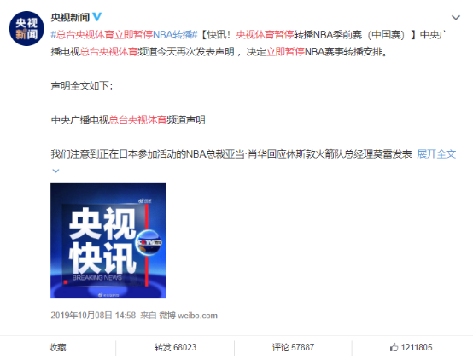Click 展开全文 to expand full text
The height and width of the screenshot is (359, 473).
click(x=436, y=153)
